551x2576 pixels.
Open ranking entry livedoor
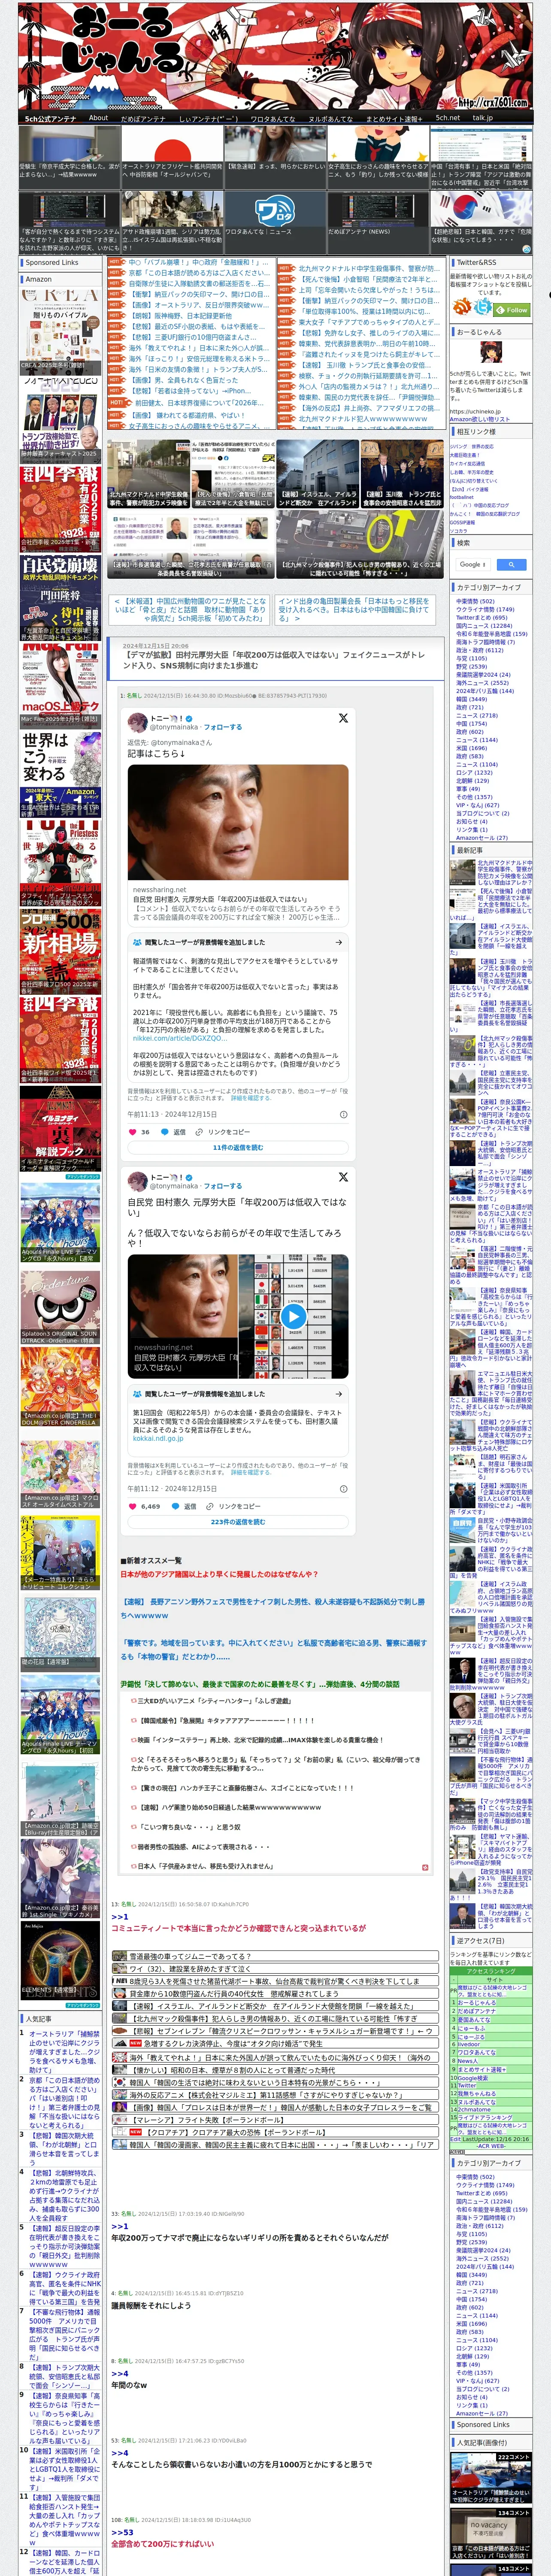tap(468, 2044)
